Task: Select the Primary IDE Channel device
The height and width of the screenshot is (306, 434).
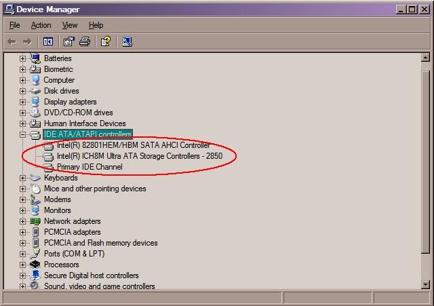Action: (x=90, y=167)
